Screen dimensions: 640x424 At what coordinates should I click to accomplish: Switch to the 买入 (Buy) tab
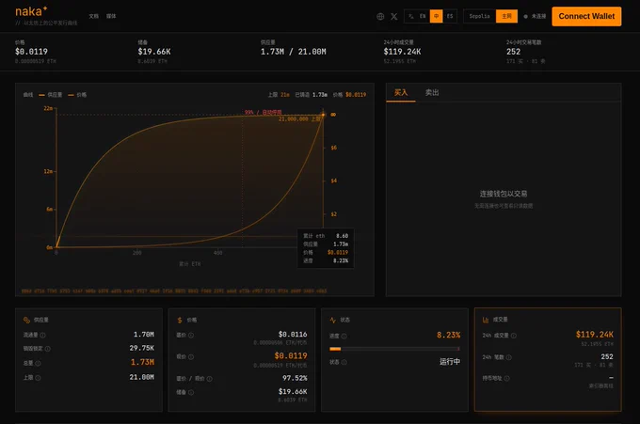[401, 92]
